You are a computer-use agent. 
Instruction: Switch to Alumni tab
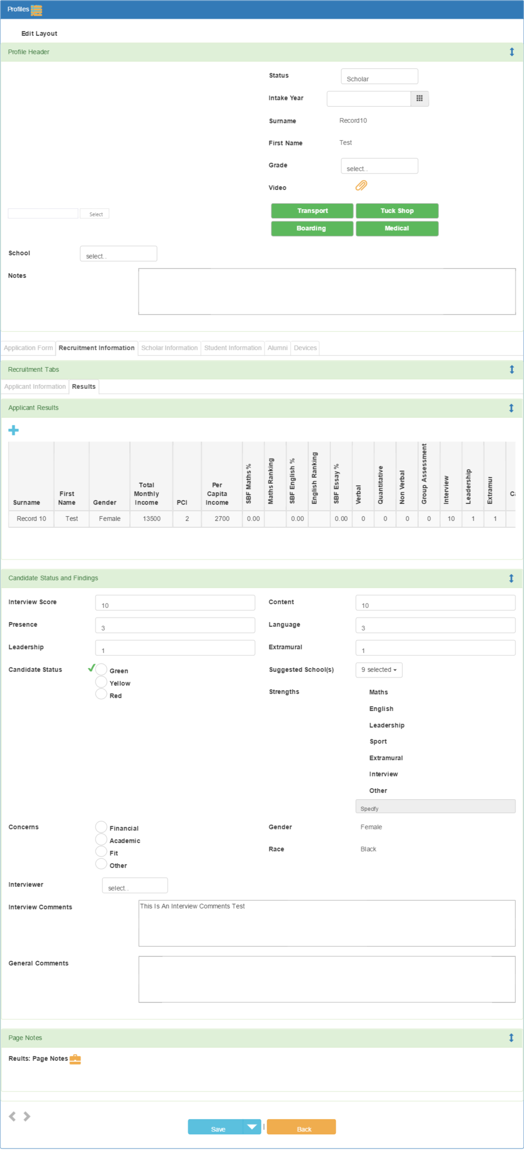pos(278,348)
